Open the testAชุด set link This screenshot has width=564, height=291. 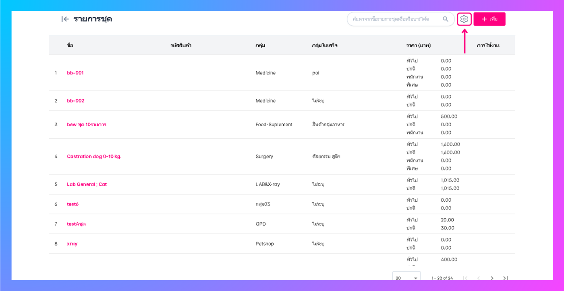(x=76, y=224)
